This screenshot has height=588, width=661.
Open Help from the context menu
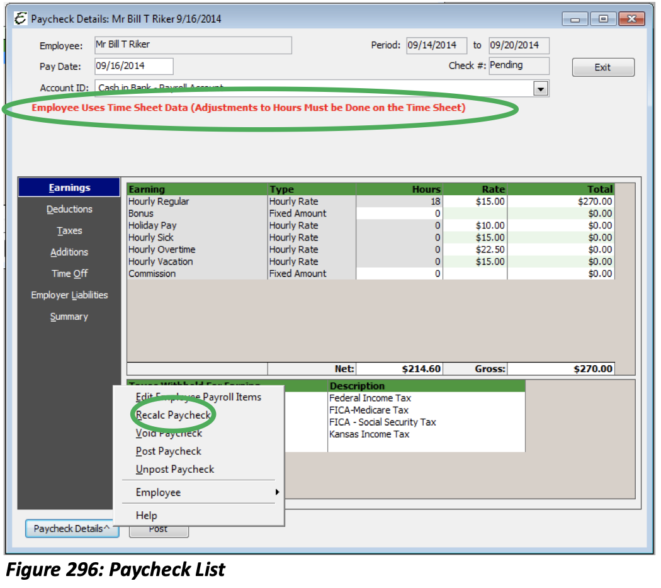point(146,515)
